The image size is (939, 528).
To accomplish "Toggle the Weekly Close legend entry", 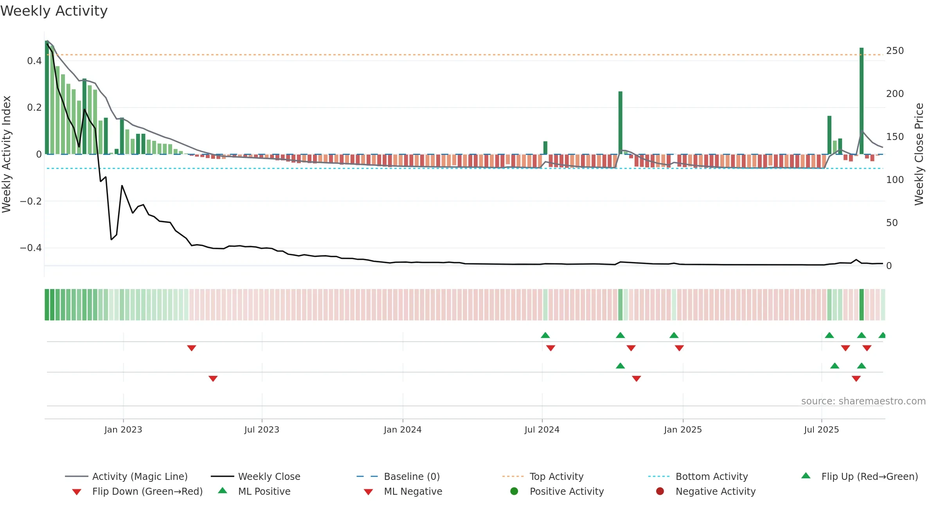I will (x=255, y=476).
